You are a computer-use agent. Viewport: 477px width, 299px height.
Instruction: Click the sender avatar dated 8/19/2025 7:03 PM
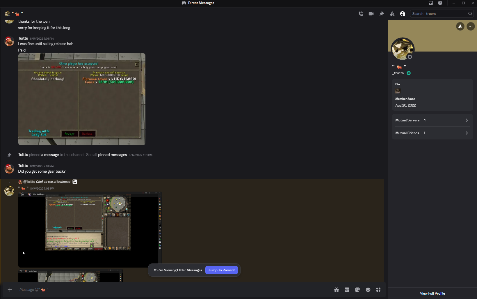[9, 191]
